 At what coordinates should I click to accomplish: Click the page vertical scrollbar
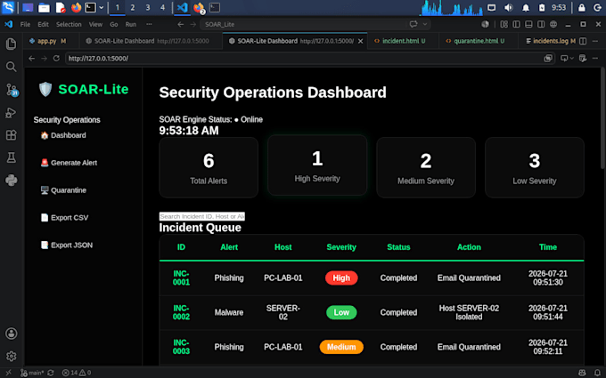pos(602,117)
